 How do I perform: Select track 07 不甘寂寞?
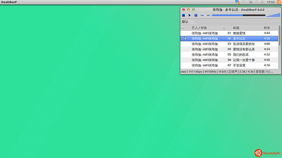[x=229, y=65]
